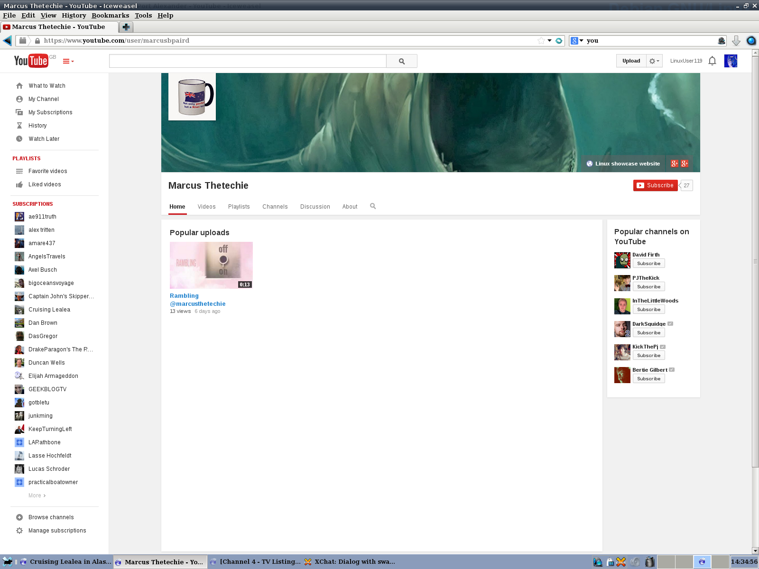Open the YouTube guide menu icon
759x569 pixels.
[x=68, y=61]
